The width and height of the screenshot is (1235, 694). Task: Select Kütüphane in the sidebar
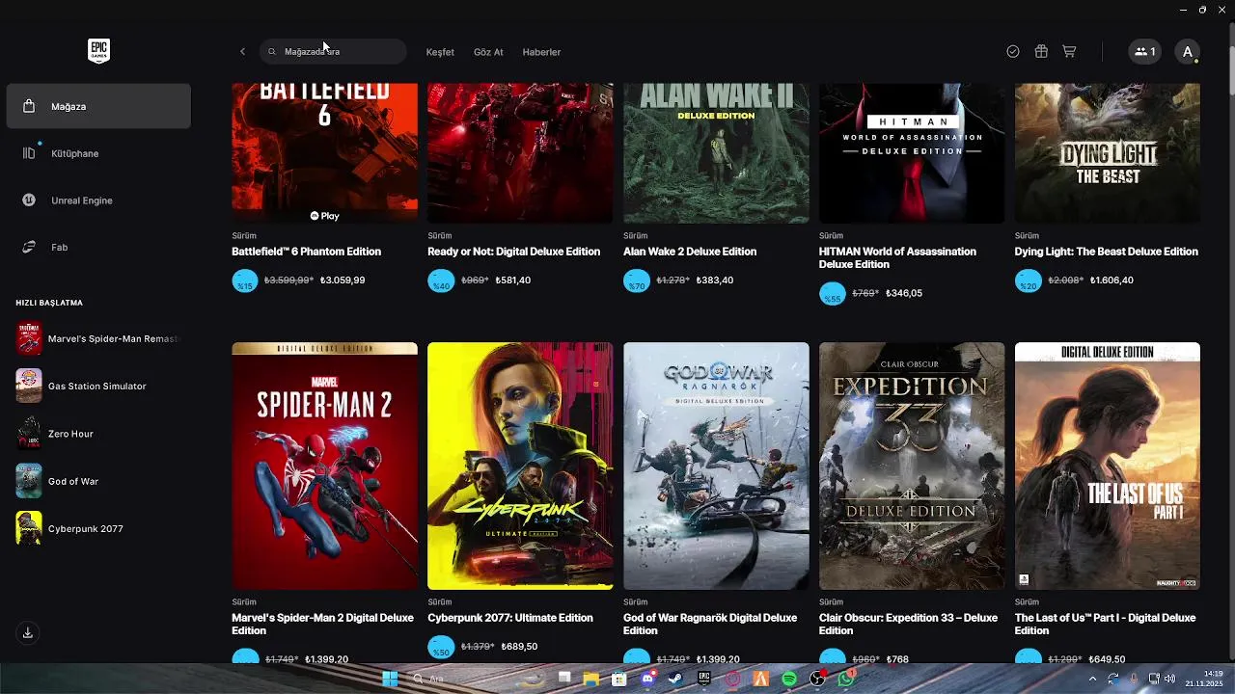coord(98,153)
